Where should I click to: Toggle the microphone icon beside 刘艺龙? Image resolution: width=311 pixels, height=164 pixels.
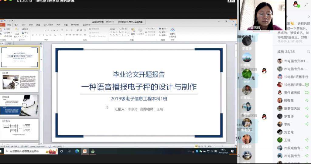click(x=306, y=132)
